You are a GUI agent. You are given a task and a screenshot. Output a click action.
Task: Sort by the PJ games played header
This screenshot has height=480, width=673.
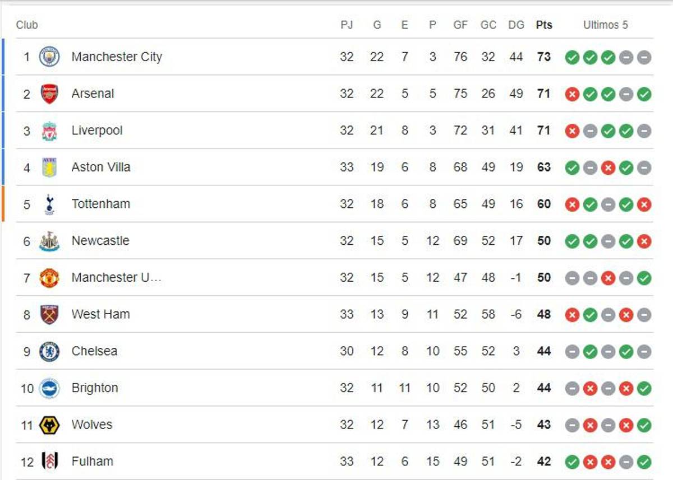click(347, 25)
